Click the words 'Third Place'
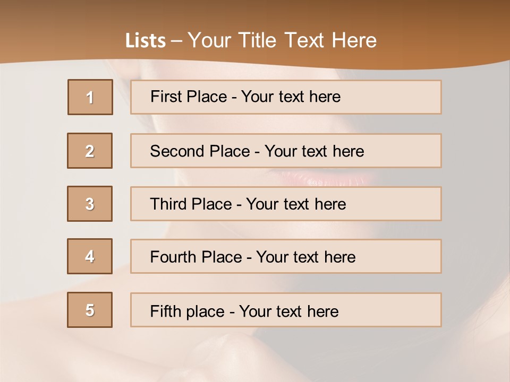This screenshot has height=382, width=510. [x=191, y=204]
